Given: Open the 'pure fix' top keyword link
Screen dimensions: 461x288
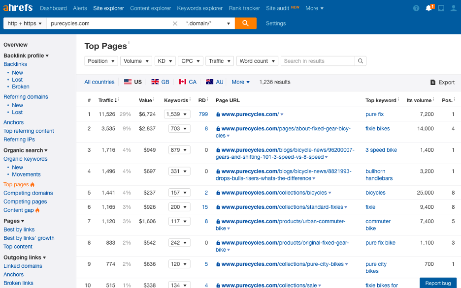Looking at the screenshot, I should (x=374, y=114).
